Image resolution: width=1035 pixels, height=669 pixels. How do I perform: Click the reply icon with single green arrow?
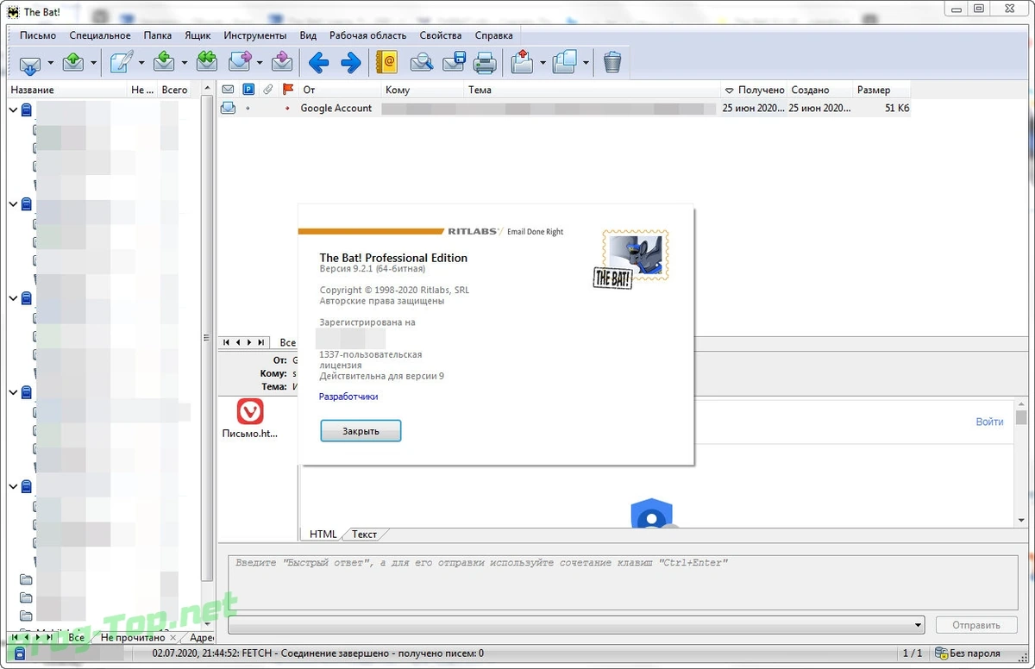click(165, 63)
